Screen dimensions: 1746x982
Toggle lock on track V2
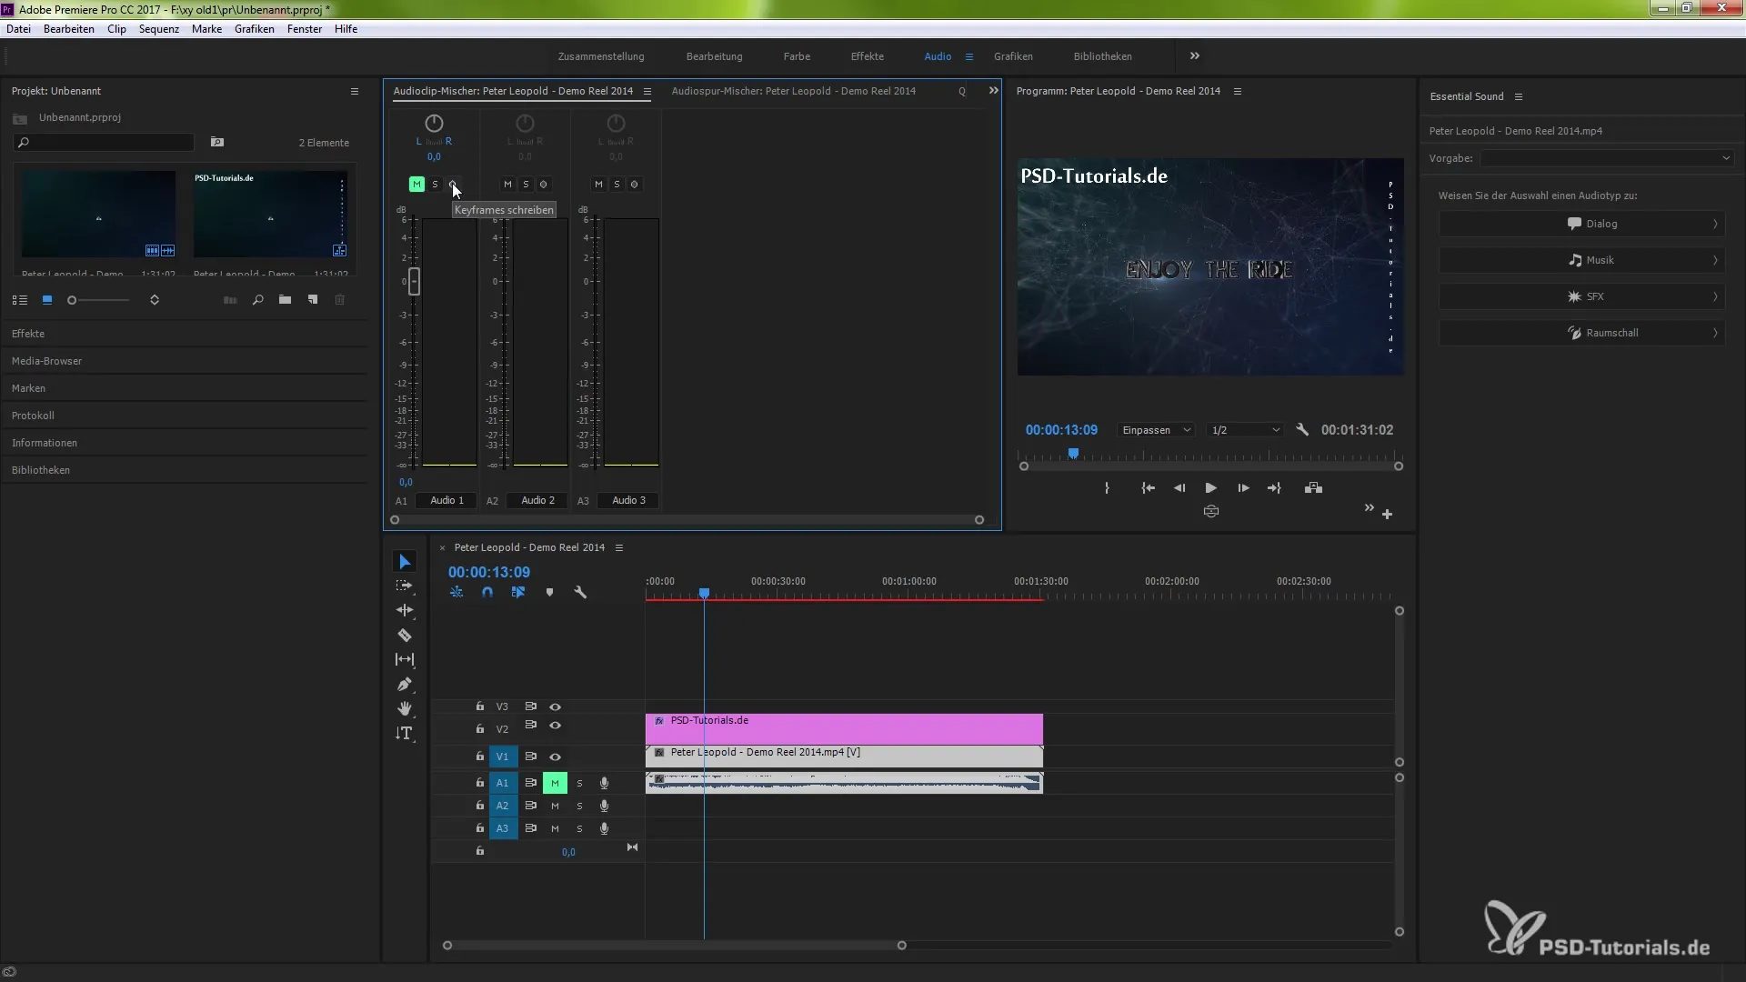pyautogui.click(x=479, y=728)
